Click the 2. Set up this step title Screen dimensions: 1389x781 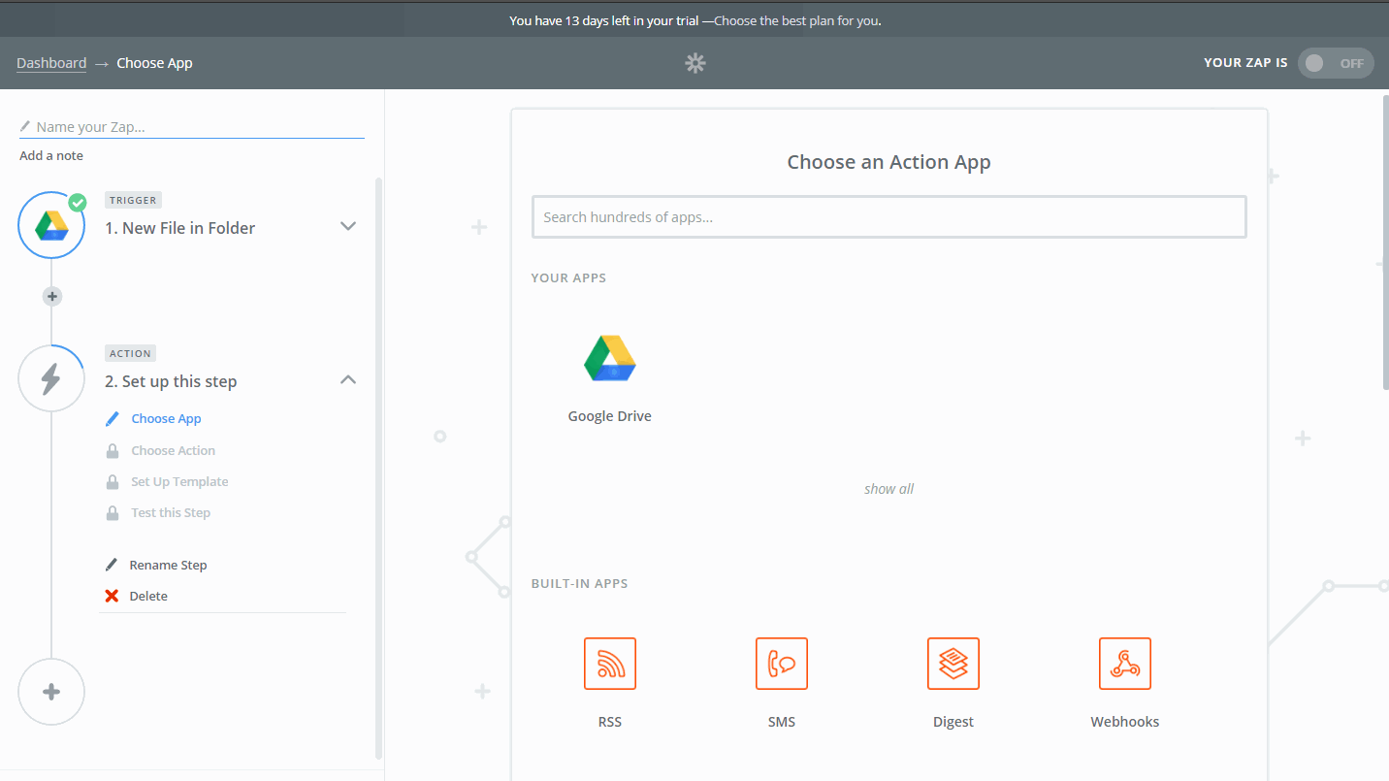[171, 381]
